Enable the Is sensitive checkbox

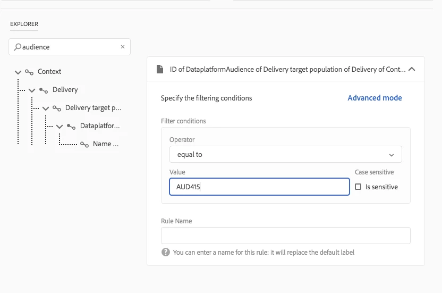point(358,187)
